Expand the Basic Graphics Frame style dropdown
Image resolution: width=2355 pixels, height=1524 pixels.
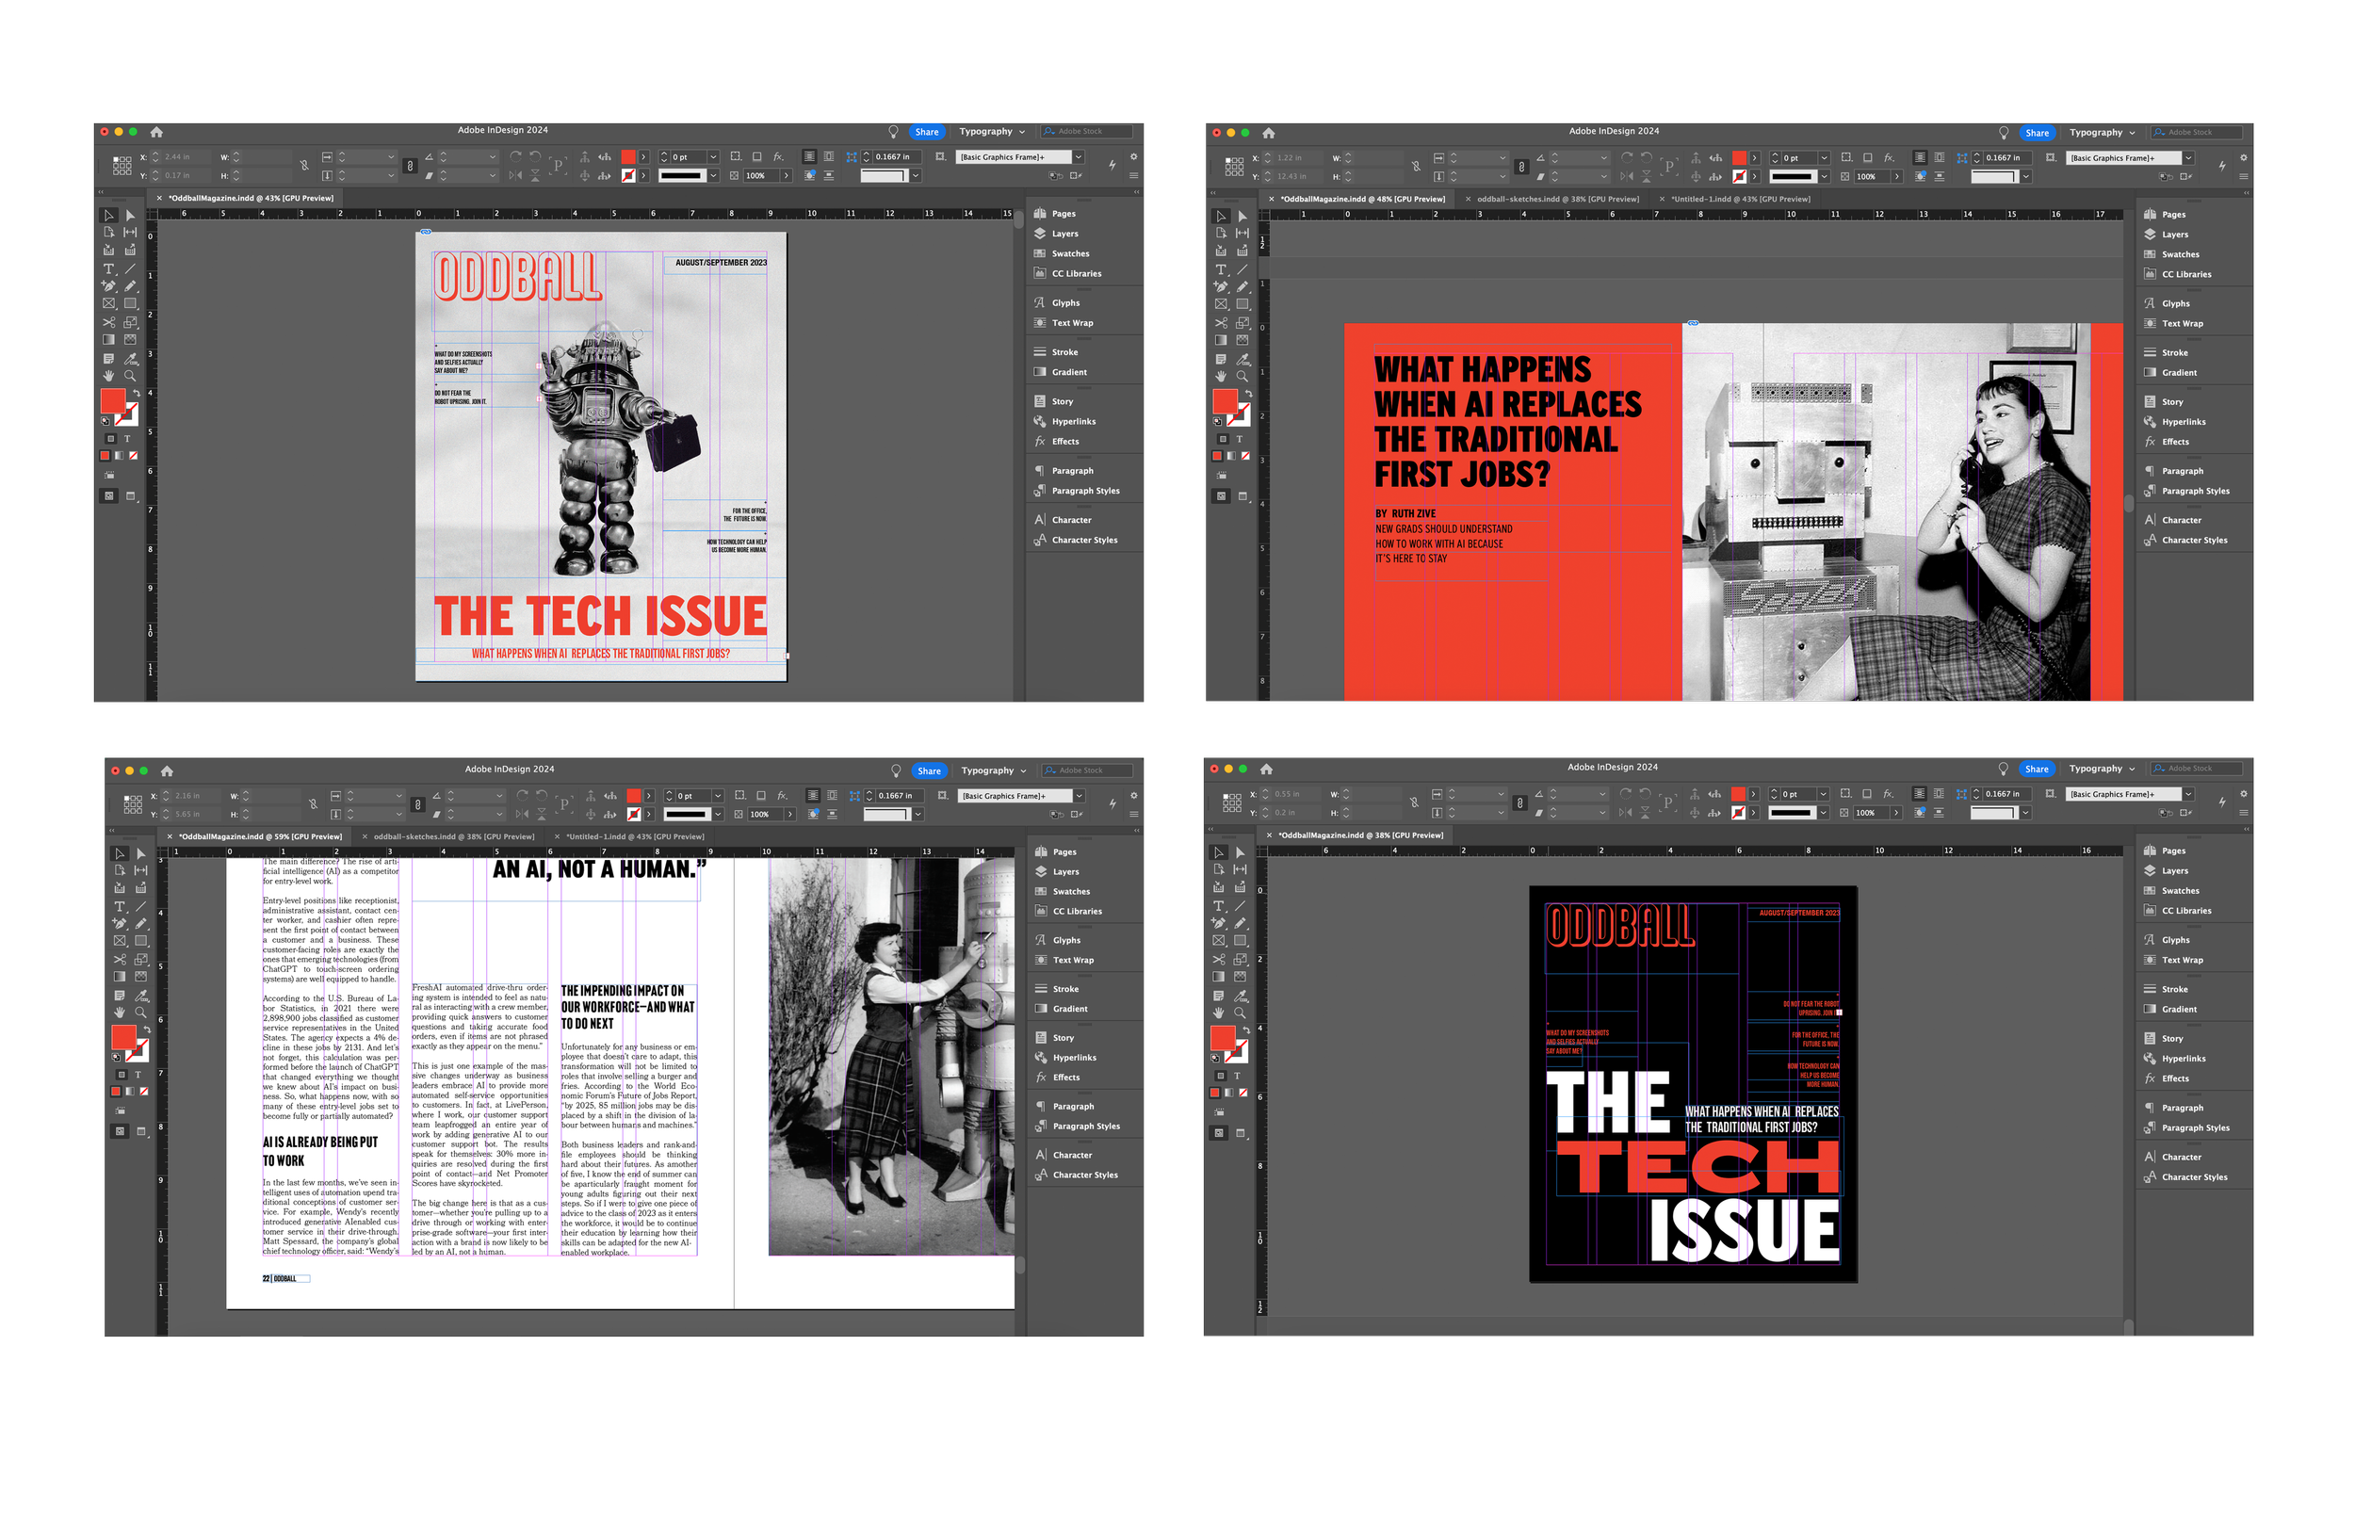1078,156
